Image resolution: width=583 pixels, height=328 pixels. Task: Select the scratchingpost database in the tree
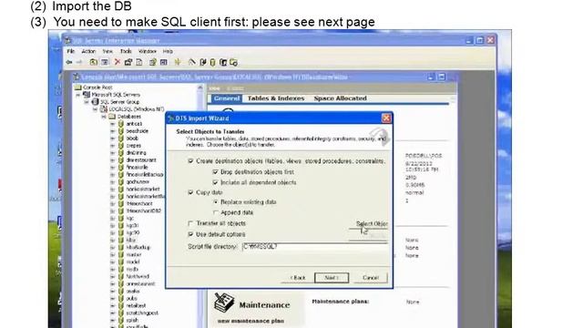[x=142, y=313]
